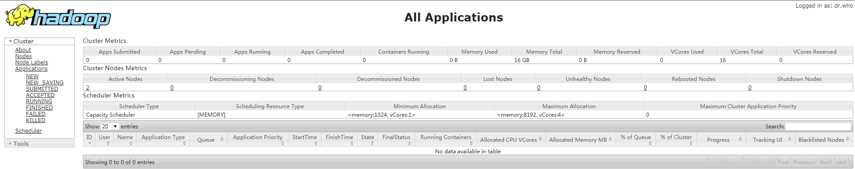
Task: Open the Scheduler link
Action: coord(29,131)
